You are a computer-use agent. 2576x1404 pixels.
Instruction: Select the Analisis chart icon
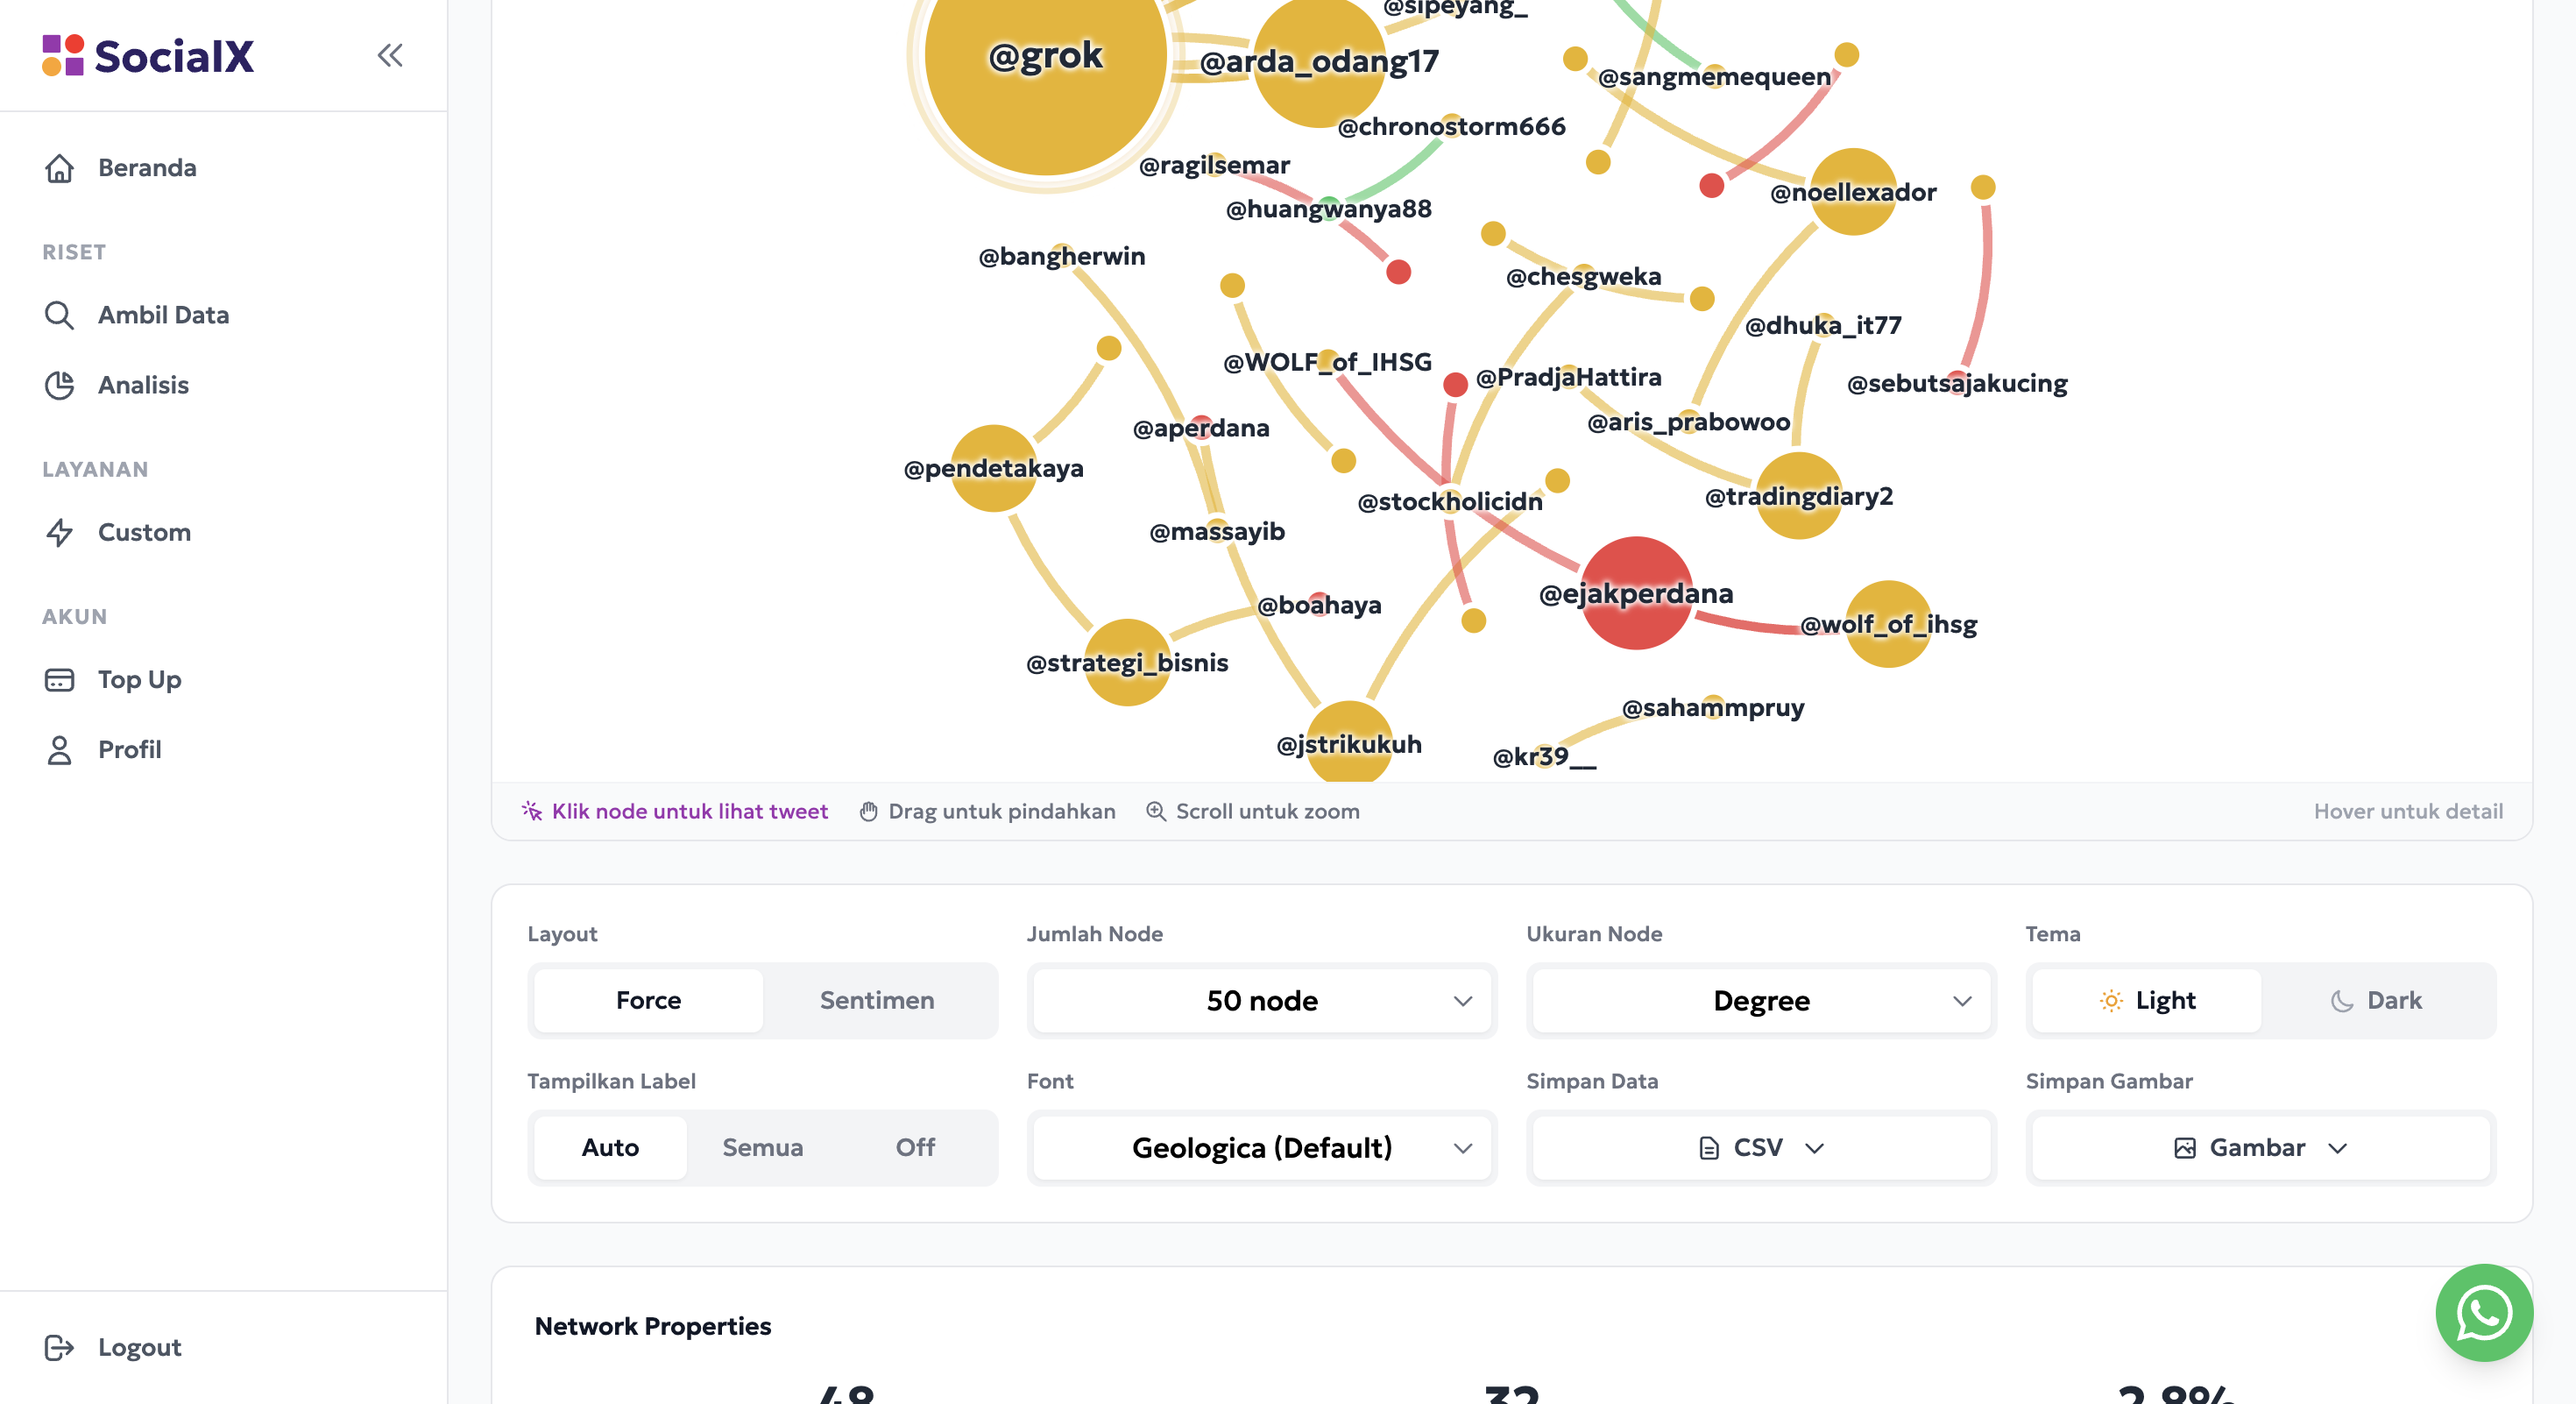point(60,385)
